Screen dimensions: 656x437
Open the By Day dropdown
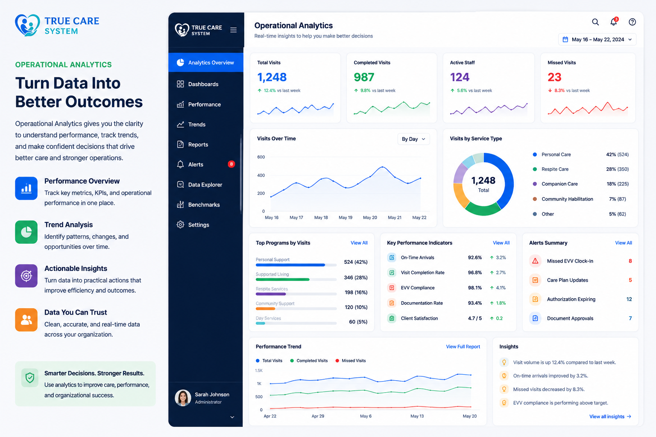(x=413, y=139)
